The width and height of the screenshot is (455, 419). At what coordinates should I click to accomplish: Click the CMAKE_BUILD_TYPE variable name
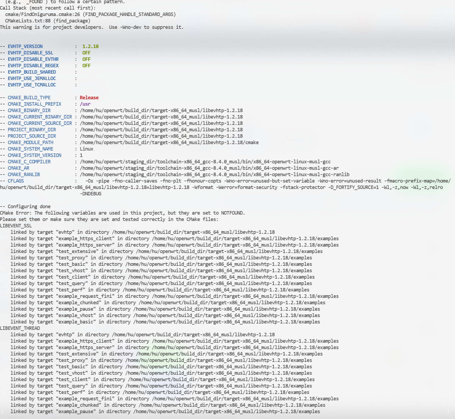[x=29, y=98]
